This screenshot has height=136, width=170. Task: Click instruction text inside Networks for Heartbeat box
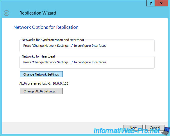click(65, 62)
